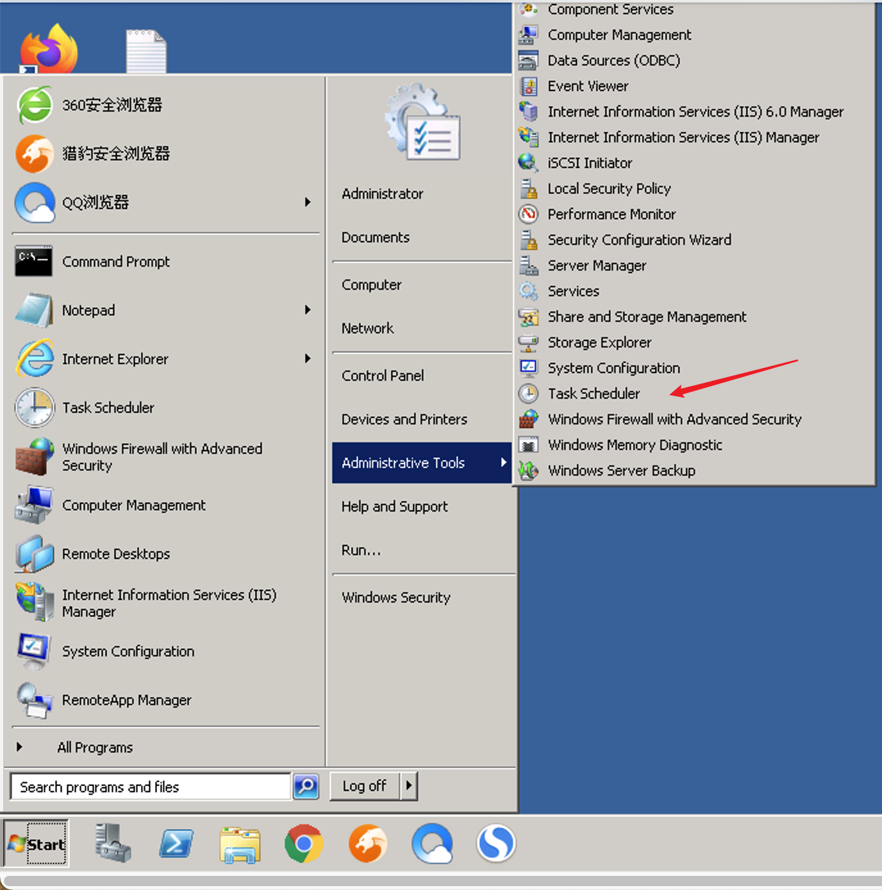Image resolution: width=882 pixels, height=890 pixels.
Task: Click the IIS Manager icon in left pane
Action: tap(35, 602)
